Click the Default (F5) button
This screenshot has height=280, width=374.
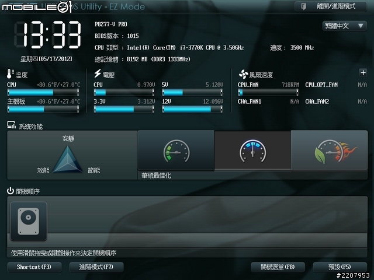[x=340, y=267]
